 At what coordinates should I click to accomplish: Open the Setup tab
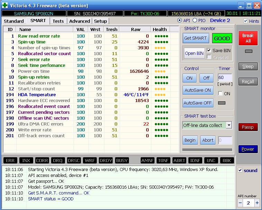pyautogui.click(x=101, y=21)
